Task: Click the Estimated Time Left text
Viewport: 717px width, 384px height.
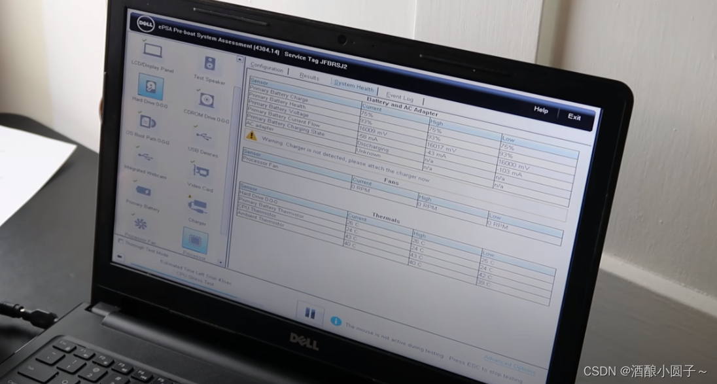Action: point(196,272)
